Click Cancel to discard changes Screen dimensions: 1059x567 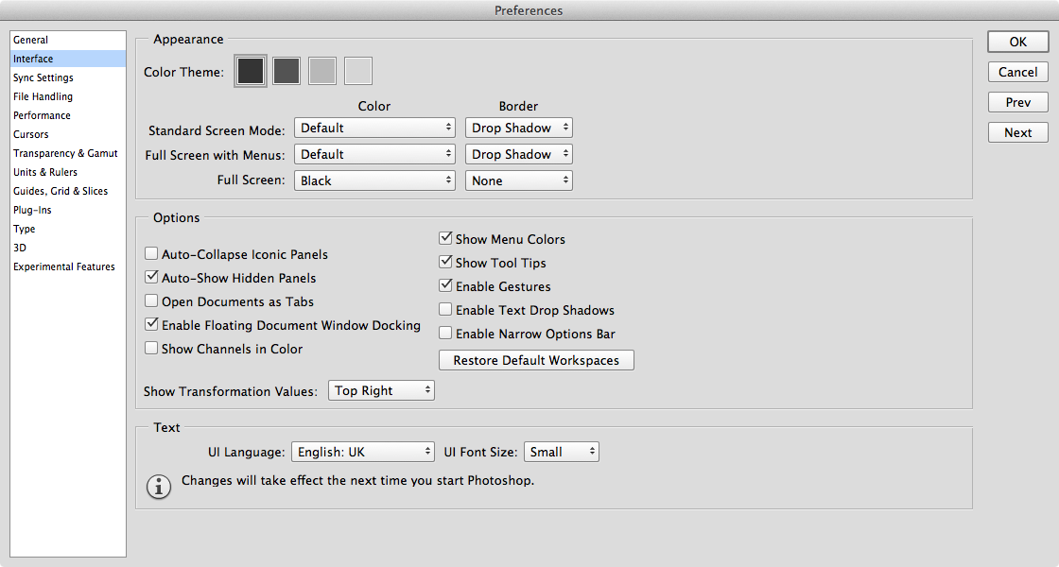point(1017,72)
